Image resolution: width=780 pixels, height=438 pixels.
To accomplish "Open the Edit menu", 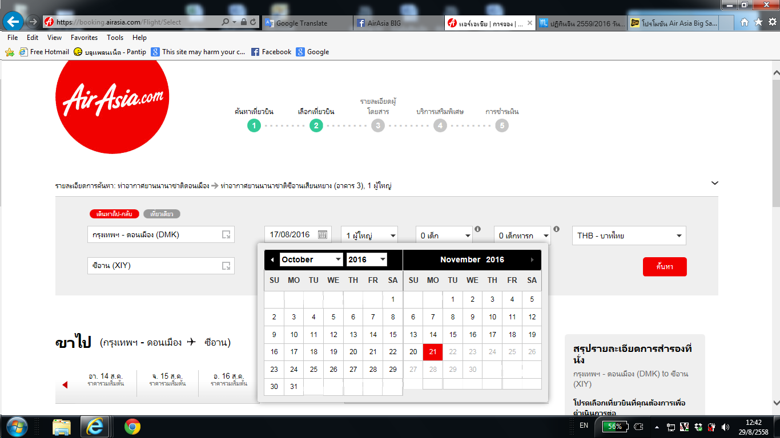I will (x=33, y=38).
